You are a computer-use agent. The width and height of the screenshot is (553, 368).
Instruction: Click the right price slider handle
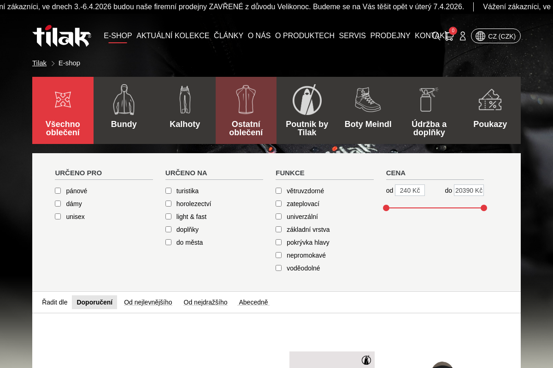[484, 208]
